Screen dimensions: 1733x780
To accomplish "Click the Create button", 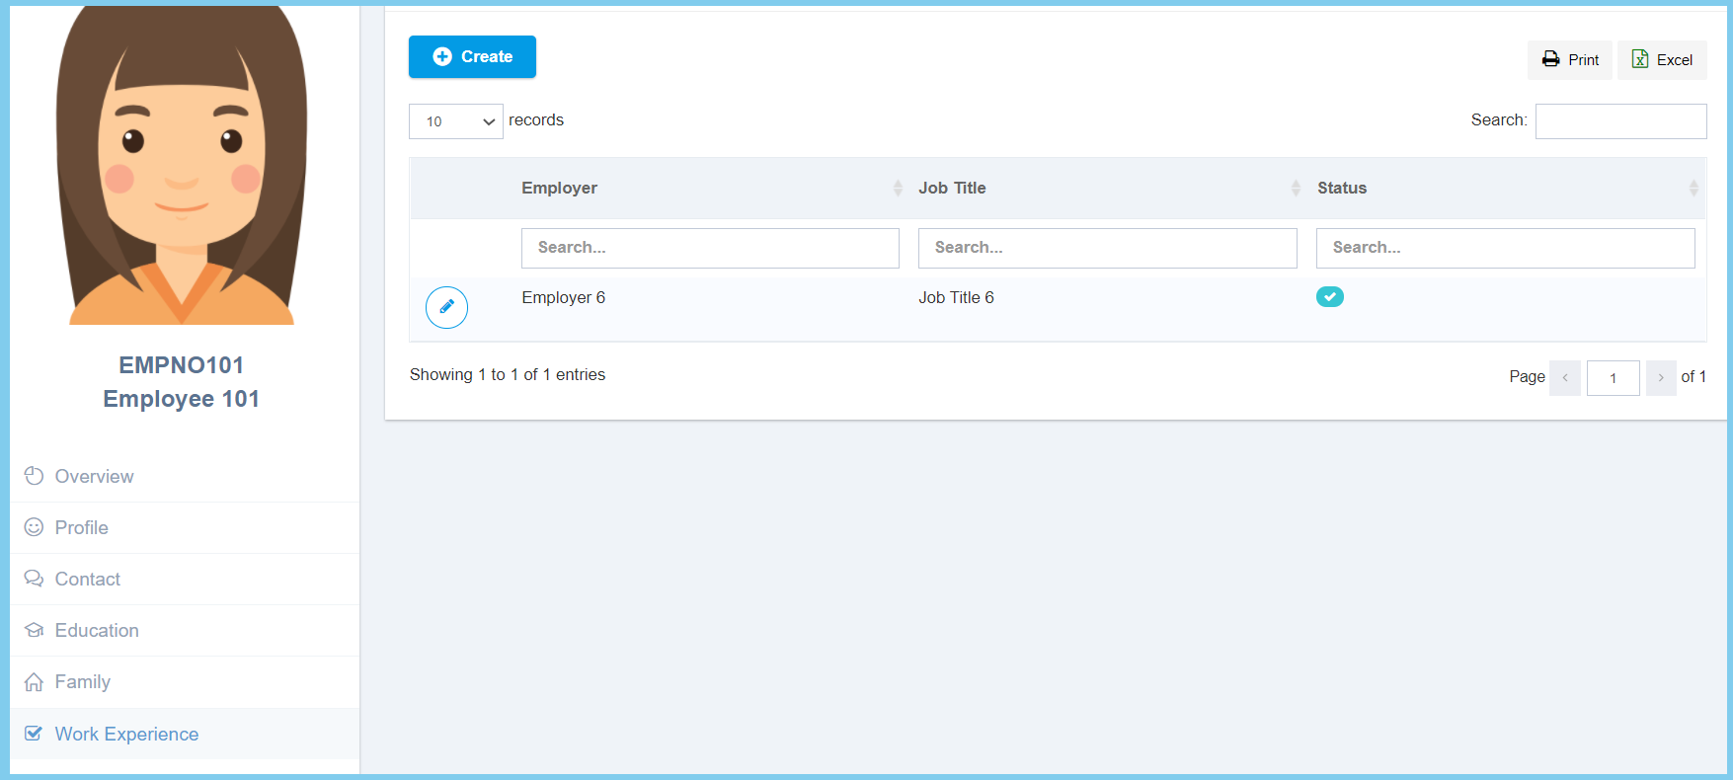I will 472,57.
